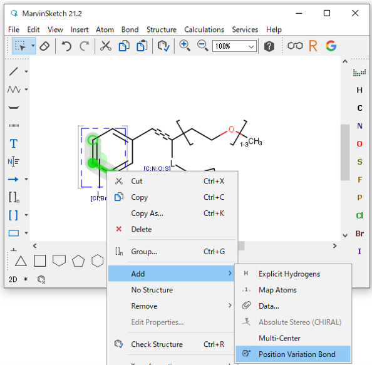Select the Erase tool
The image size is (372, 365).
44,46
